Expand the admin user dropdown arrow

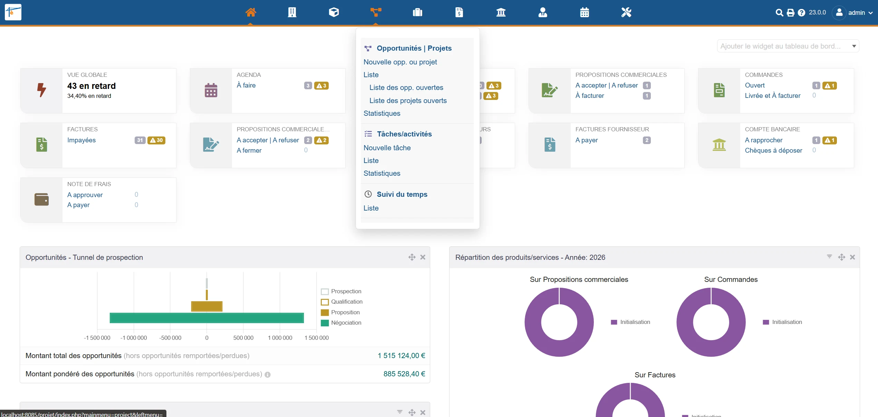870,13
